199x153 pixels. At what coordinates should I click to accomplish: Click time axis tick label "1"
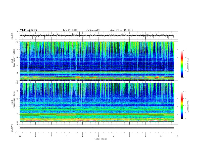(x=35, y=136)
